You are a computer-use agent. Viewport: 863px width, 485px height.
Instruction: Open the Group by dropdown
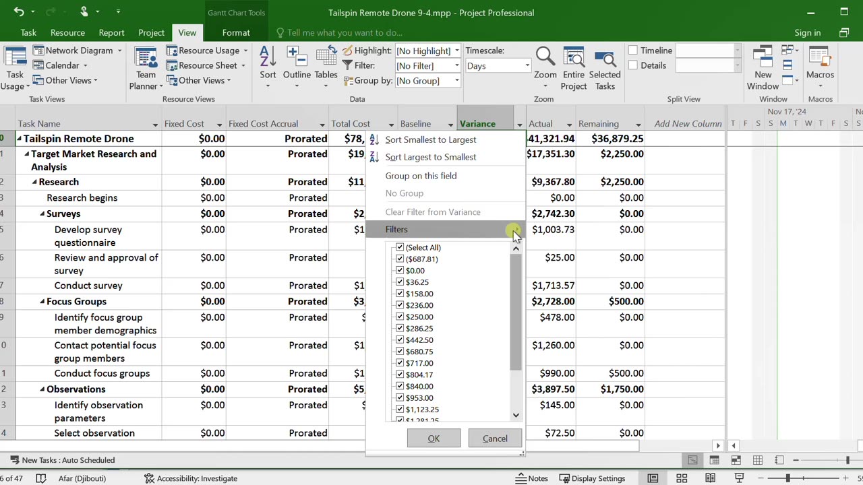click(x=456, y=81)
